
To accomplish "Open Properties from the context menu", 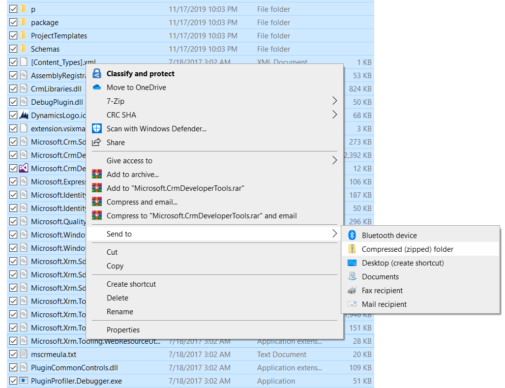I will (123, 329).
